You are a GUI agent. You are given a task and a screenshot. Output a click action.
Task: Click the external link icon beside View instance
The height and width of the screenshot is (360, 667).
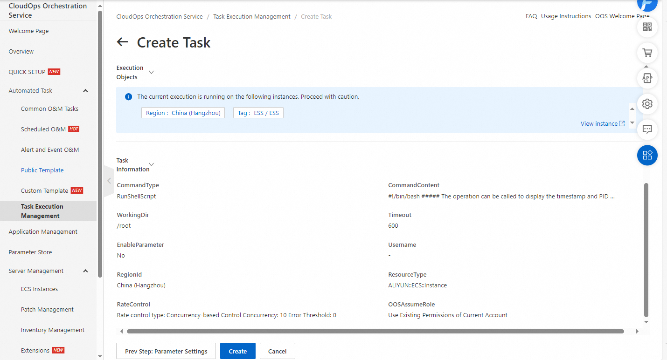pyautogui.click(x=622, y=123)
